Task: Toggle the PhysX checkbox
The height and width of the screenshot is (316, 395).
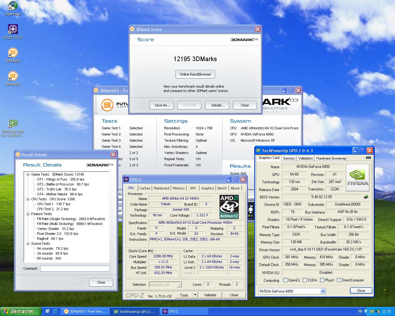Action: pos(322,280)
